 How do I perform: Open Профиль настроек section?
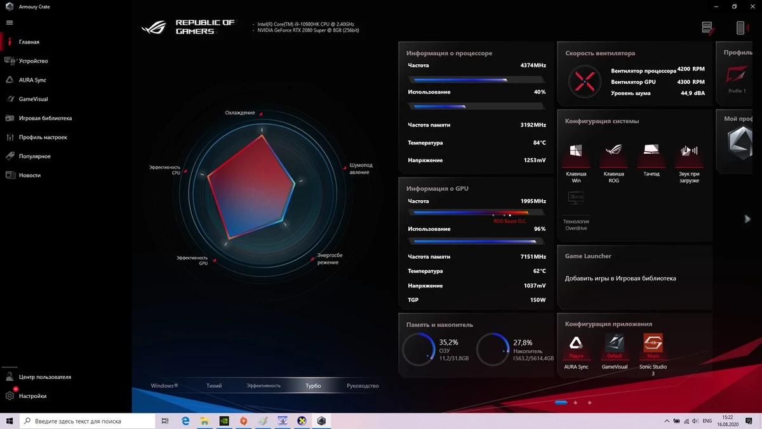[x=43, y=137]
